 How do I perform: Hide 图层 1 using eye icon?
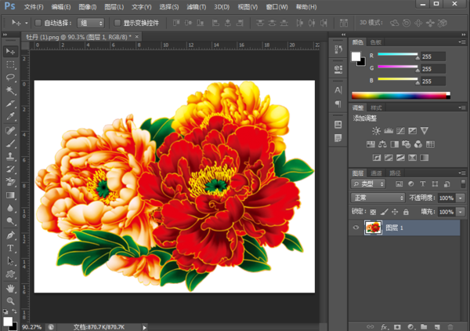356,228
